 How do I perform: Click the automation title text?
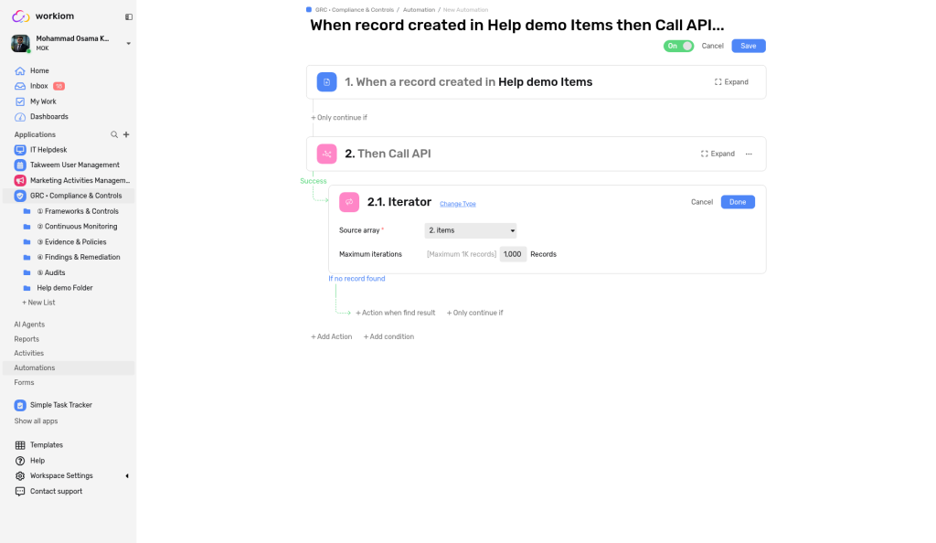(x=517, y=26)
